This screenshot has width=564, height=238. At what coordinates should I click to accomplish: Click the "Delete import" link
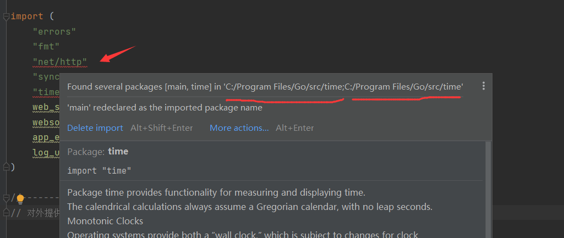95,128
